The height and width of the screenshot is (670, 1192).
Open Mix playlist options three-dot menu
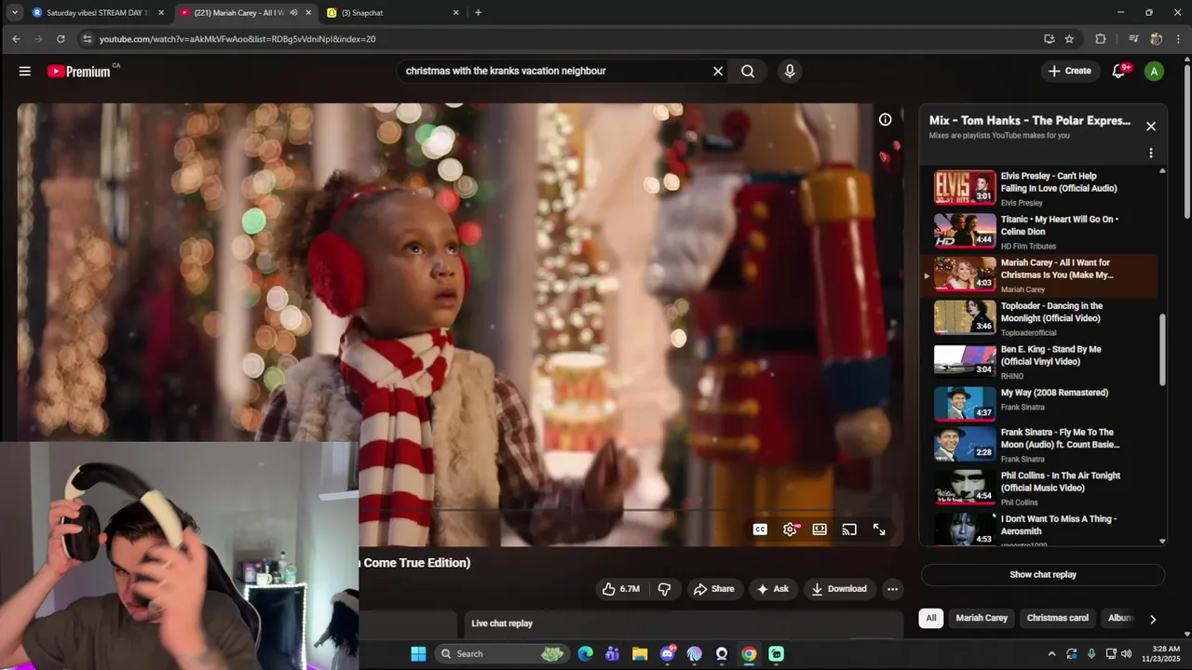coord(1151,153)
